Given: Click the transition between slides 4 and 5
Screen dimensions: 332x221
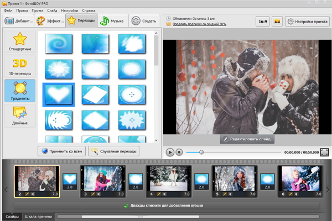Looking at the screenshot, I should coord(201,181).
